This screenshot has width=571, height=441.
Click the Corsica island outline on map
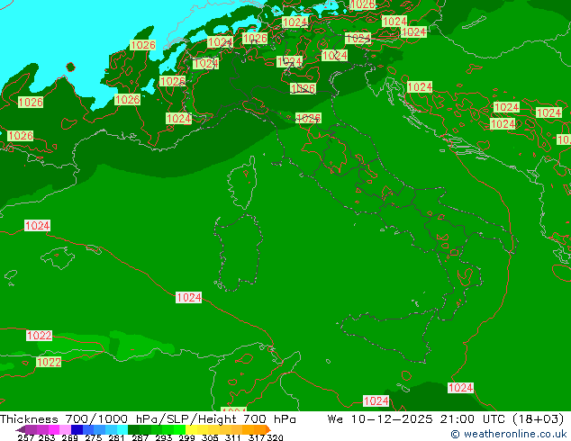242,182
